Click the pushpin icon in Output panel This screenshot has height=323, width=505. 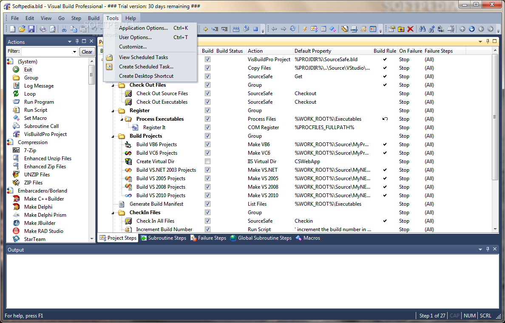[488, 249]
